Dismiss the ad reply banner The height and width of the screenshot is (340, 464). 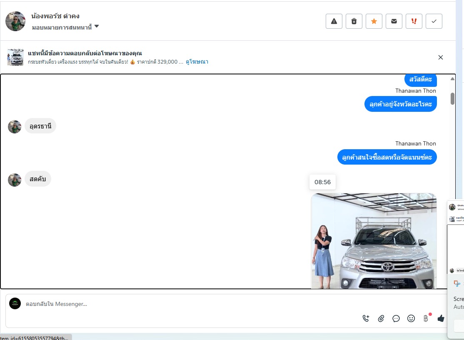click(440, 57)
